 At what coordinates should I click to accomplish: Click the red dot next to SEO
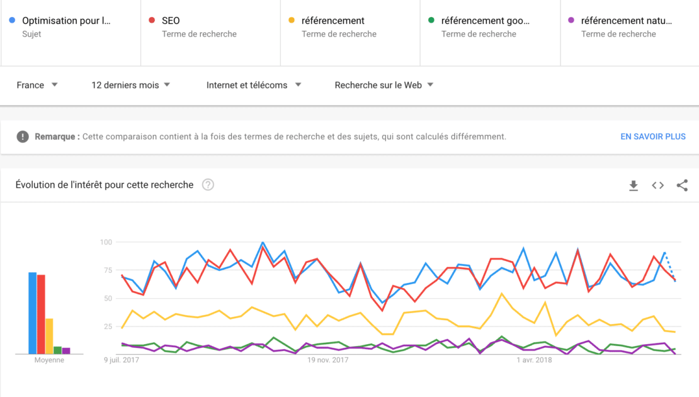[x=152, y=20]
